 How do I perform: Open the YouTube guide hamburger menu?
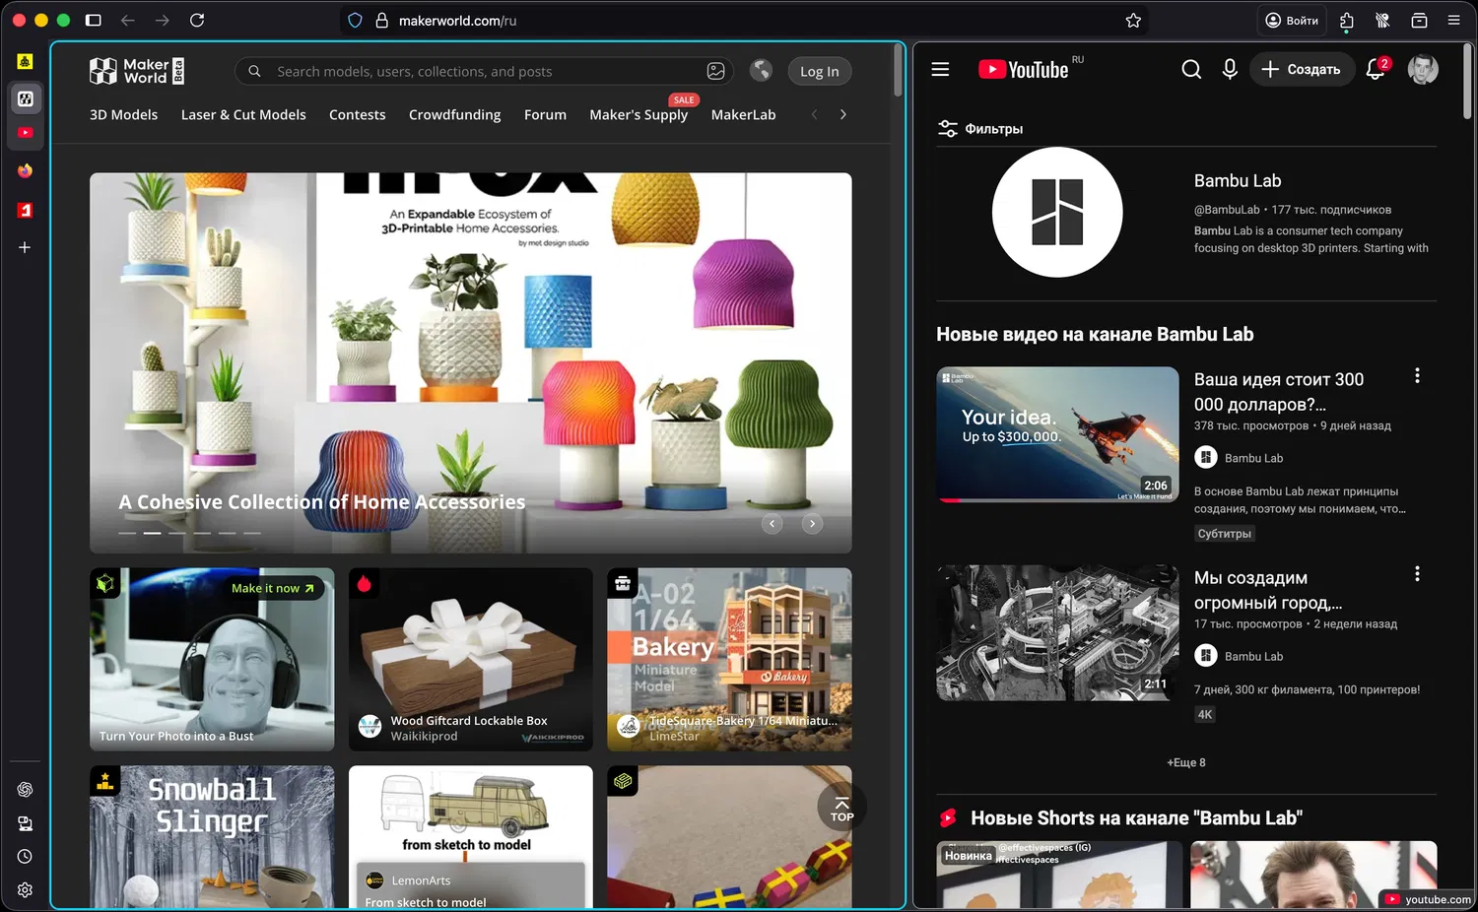coord(940,69)
